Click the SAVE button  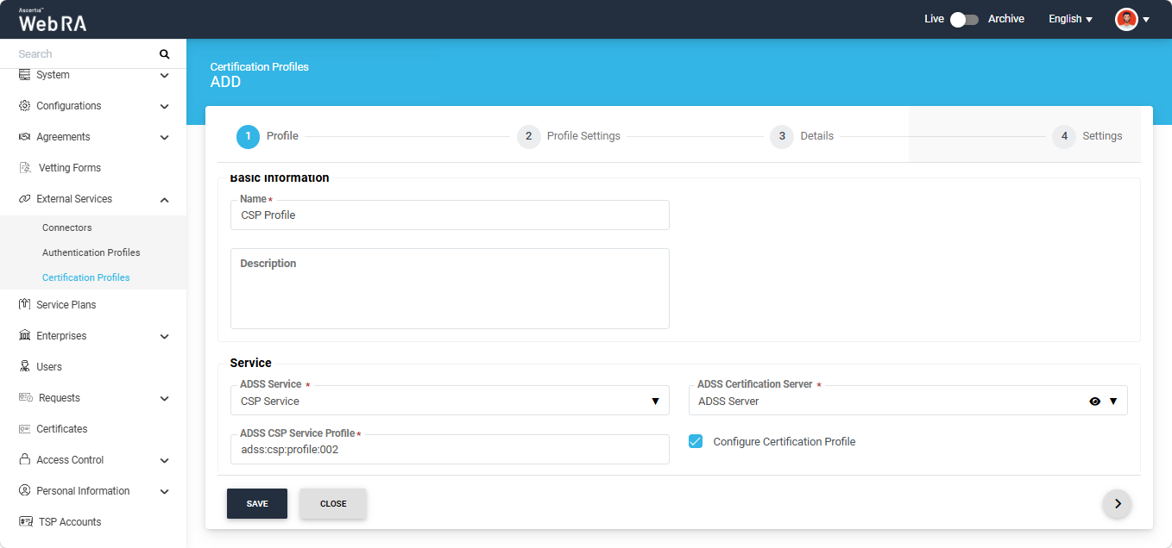point(257,504)
